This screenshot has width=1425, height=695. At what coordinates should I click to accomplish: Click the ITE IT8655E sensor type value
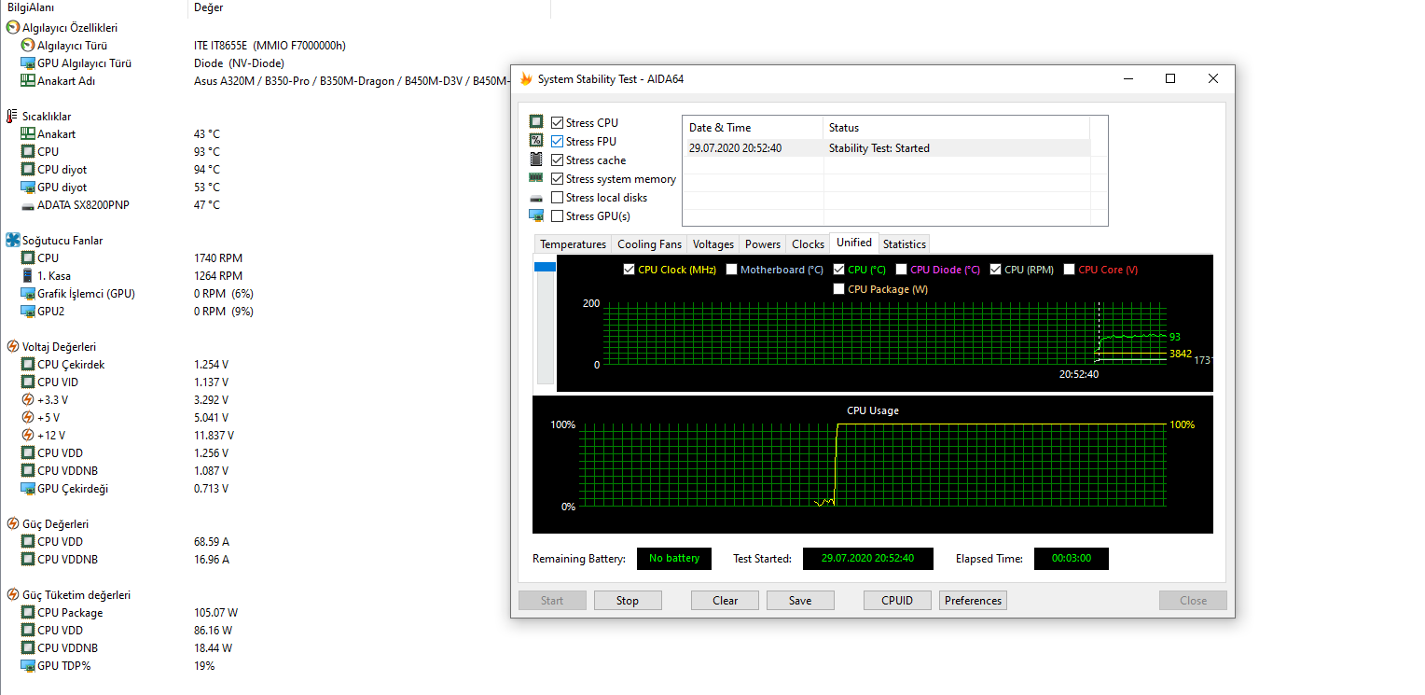(270, 46)
